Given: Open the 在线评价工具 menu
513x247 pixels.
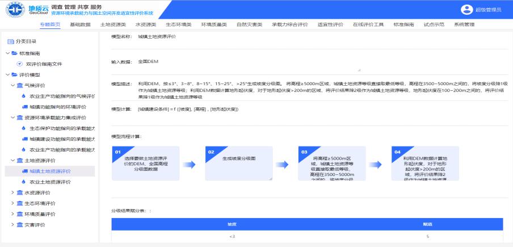Looking at the screenshot, I should [x=368, y=24].
